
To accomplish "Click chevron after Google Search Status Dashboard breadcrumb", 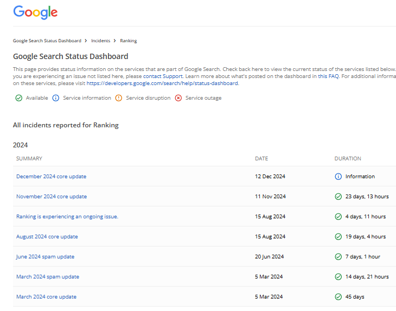I will 86,41.
